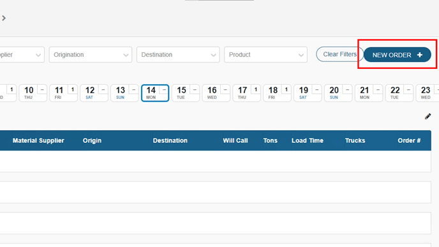Click the Trucks column header
Image resolution: width=439 pixels, height=247 pixels.
click(x=355, y=140)
